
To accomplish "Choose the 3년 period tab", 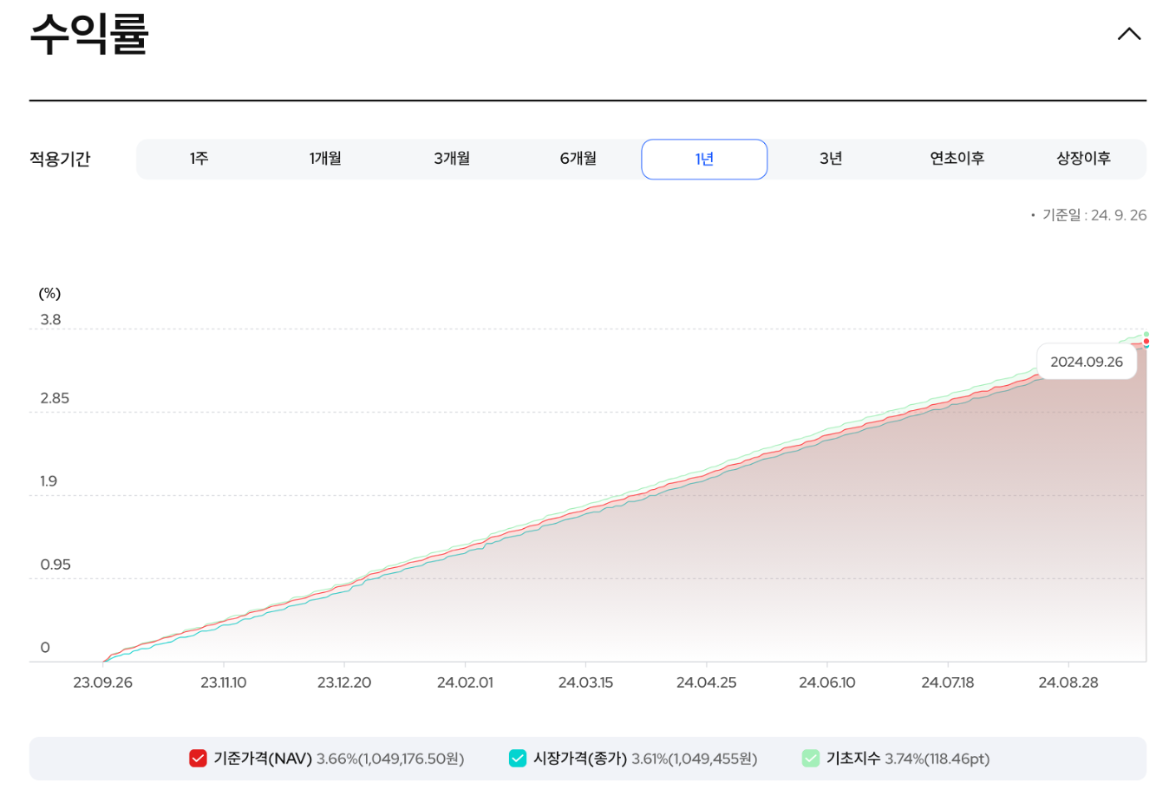I will 831,159.
